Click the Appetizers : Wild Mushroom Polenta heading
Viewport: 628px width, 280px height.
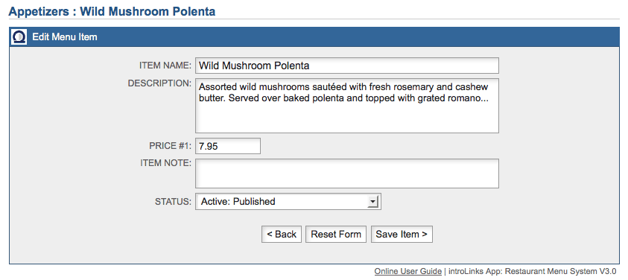pos(112,11)
